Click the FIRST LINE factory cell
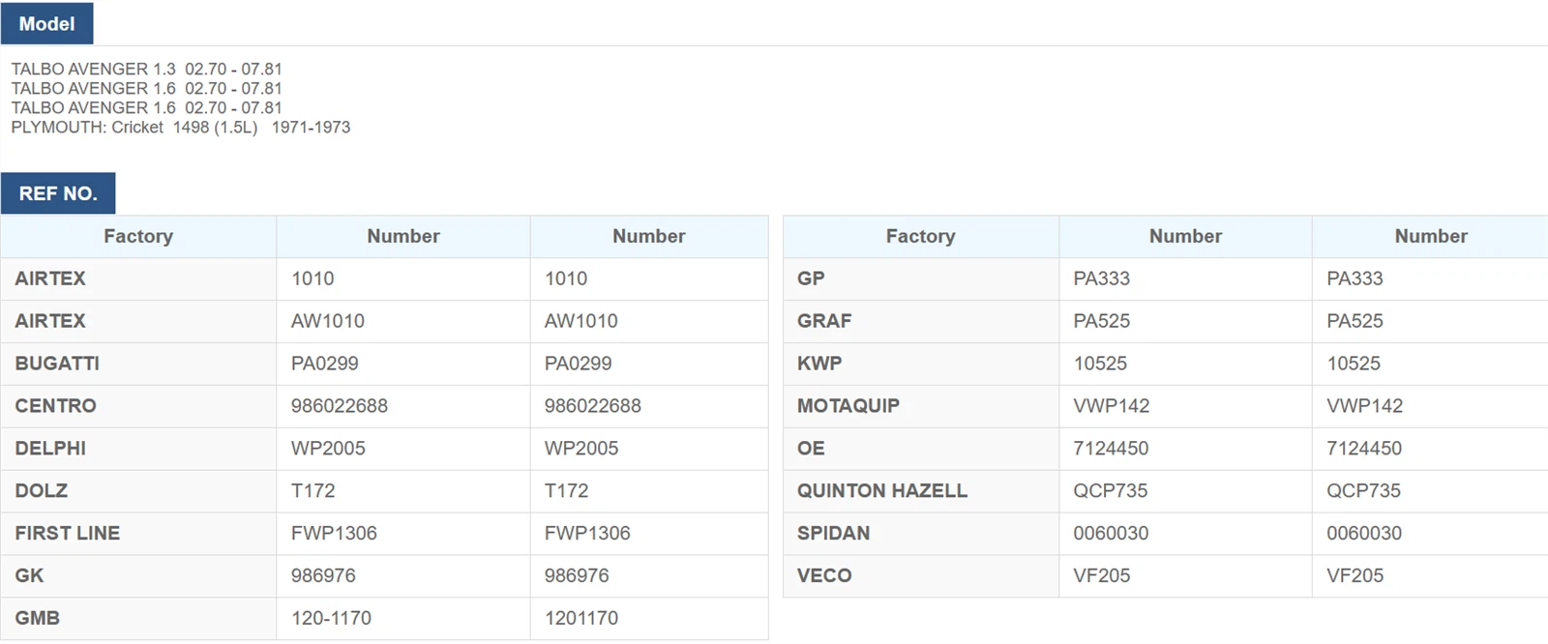This screenshot has height=644, width=1548. pyautogui.click(x=68, y=534)
